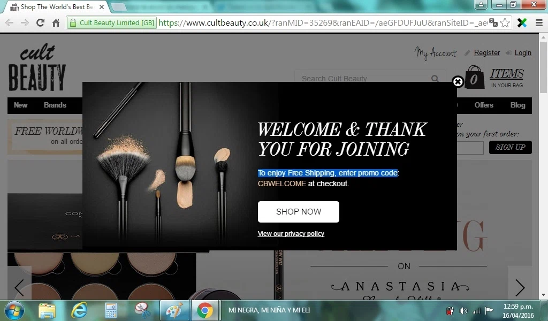Click the browser back arrow
This screenshot has width=548, height=321.
pos(10,22)
